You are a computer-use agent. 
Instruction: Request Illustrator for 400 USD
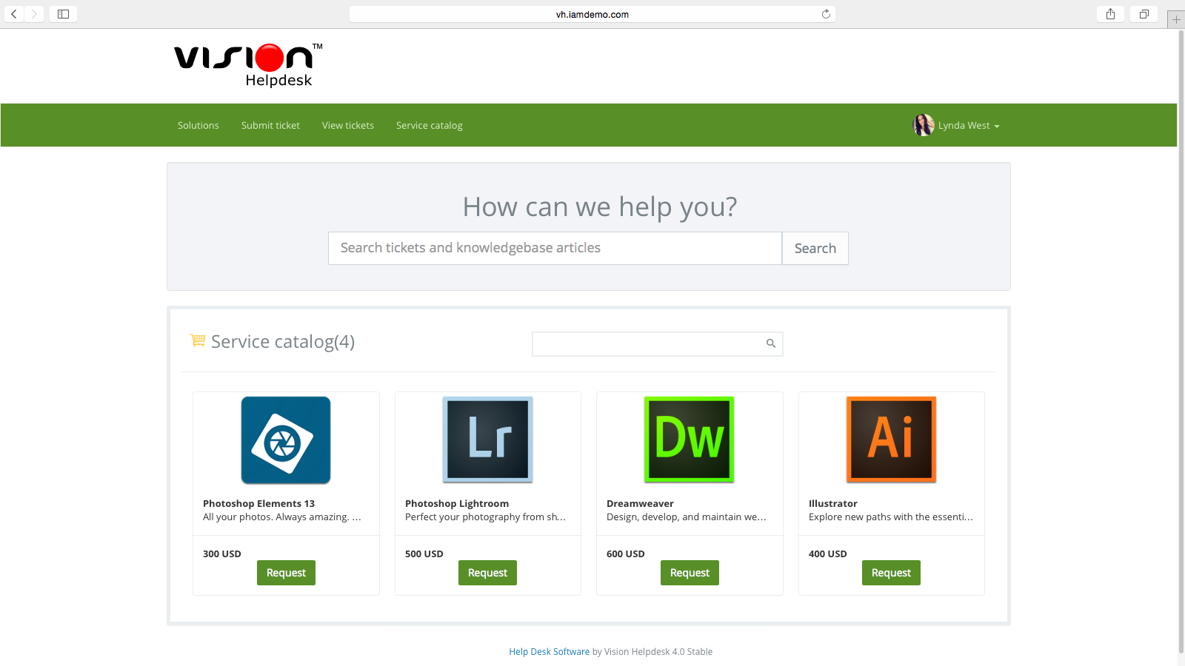click(x=891, y=573)
